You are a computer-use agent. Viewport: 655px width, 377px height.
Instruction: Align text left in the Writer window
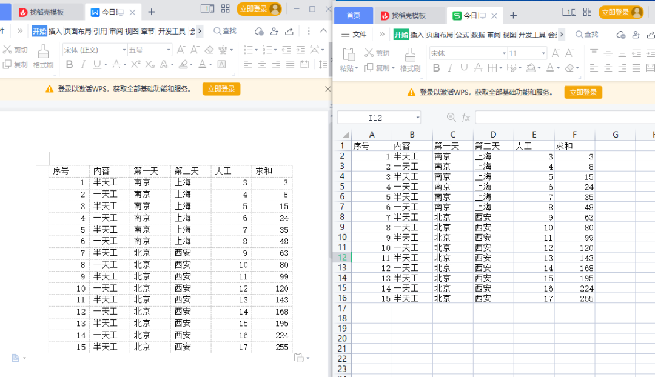[248, 65]
